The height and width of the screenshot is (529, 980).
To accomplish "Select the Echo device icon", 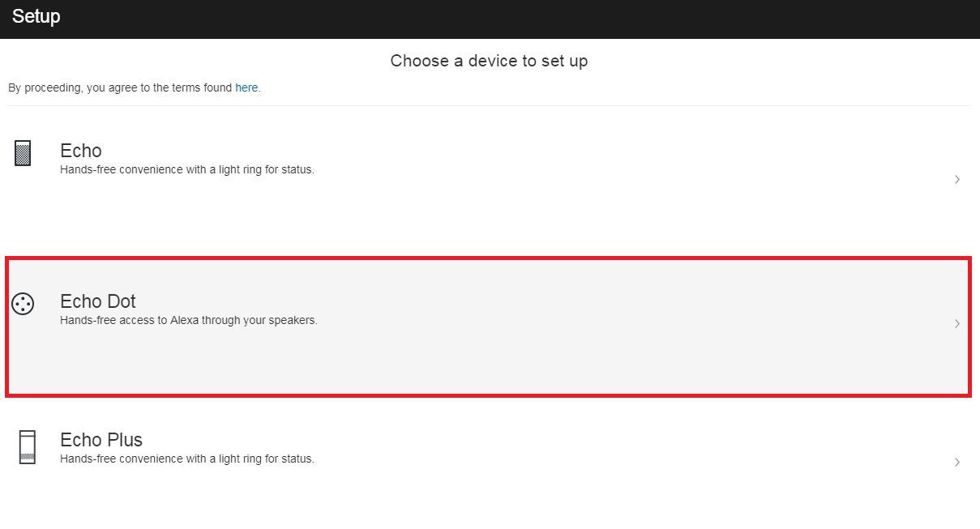I will click(23, 153).
